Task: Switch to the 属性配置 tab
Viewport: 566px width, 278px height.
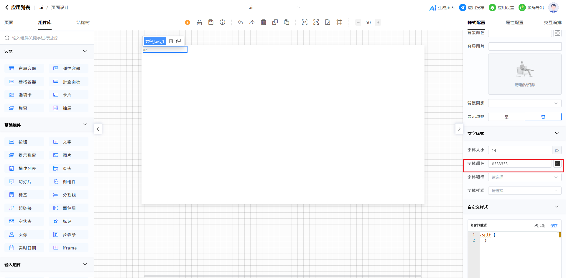Action: (x=514, y=23)
